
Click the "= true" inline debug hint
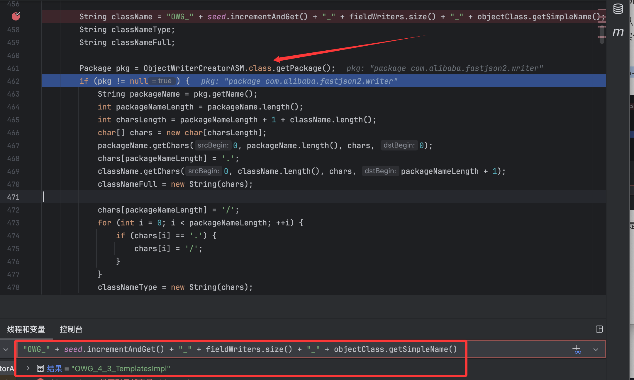(162, 81)
